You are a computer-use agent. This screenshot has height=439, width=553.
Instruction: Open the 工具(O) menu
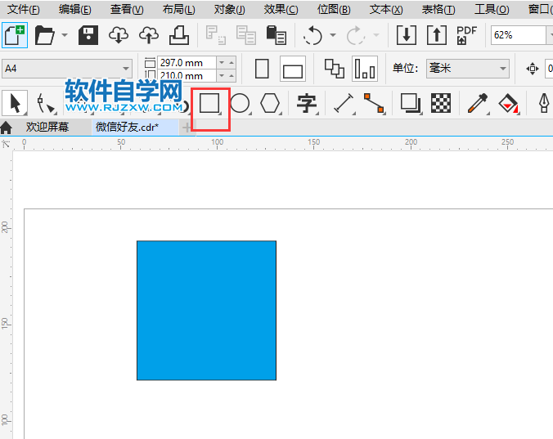click(x=492, y=9)
